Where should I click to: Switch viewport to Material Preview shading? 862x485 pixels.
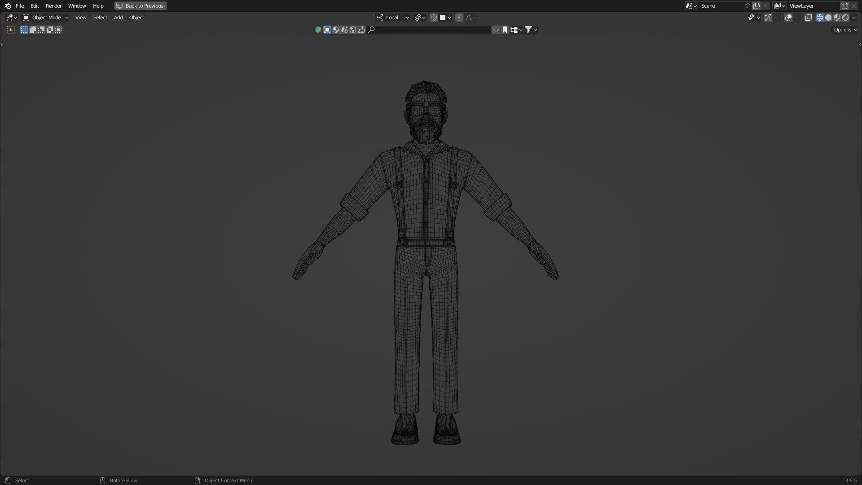(837, 18)
